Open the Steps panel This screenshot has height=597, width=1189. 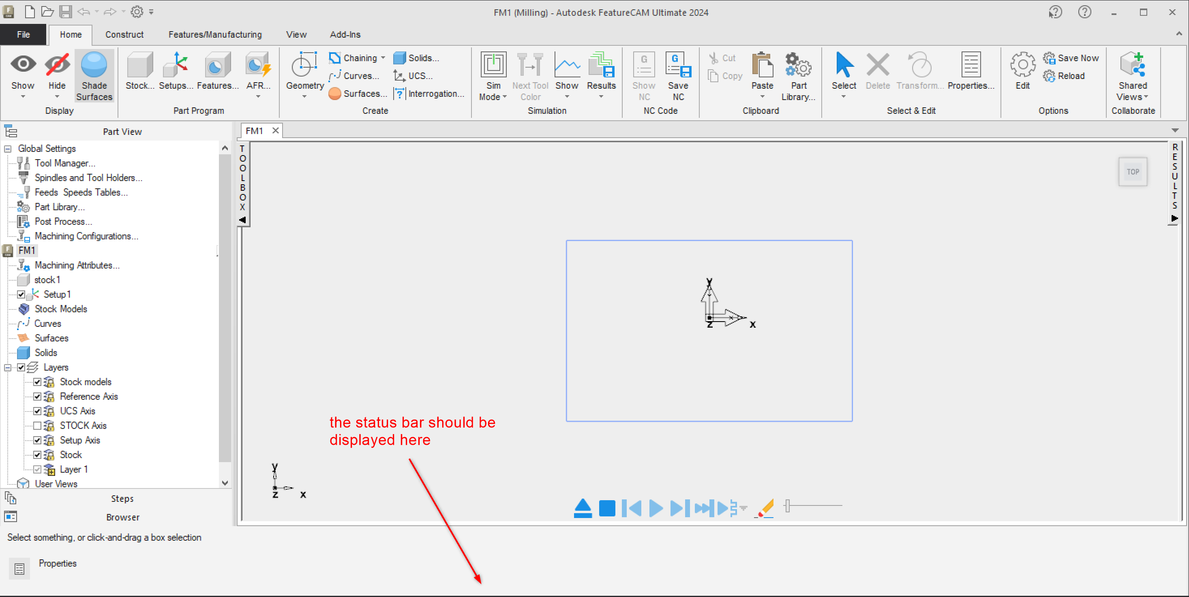(122, 498)
